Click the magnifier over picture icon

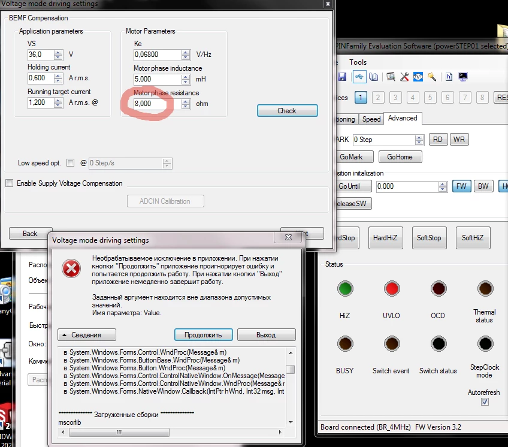point(391,77)
